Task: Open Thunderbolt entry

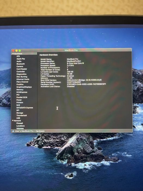Action: [22, 115]
